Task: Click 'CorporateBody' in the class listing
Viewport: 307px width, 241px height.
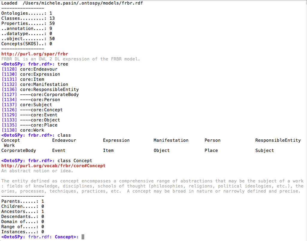Action: click(x=19, y=150)
